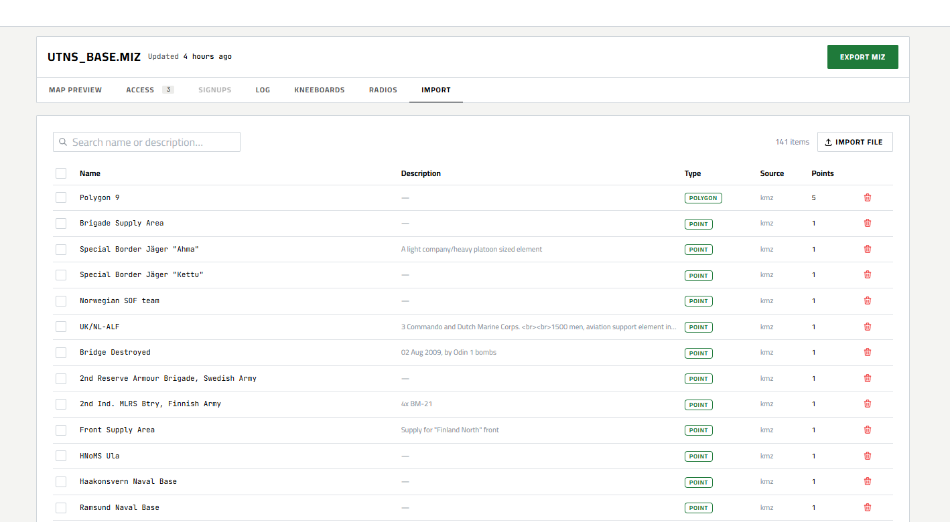Click the Source column header

[x=772, y=173]
